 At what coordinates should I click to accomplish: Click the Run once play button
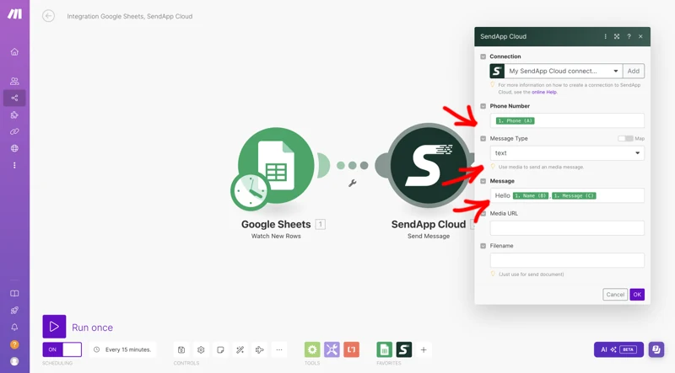54,327
